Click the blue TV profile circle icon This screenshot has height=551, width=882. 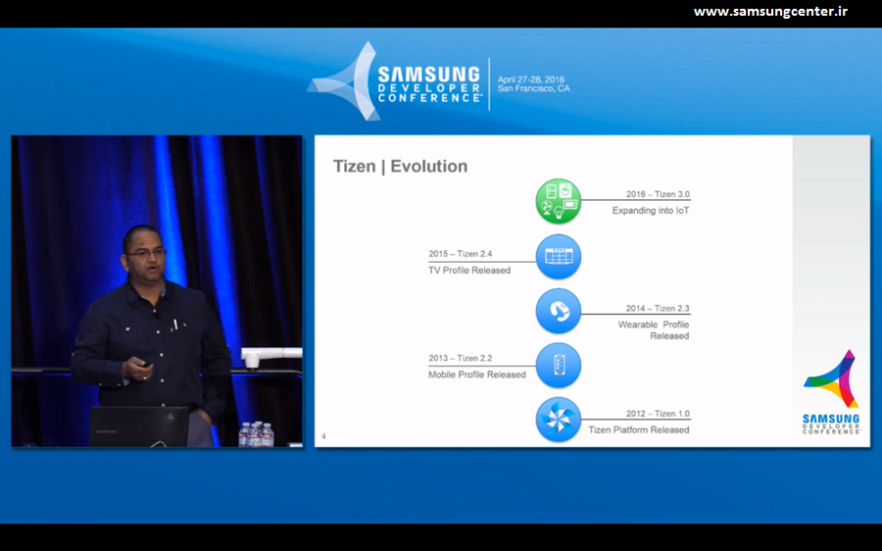[558, 257]
